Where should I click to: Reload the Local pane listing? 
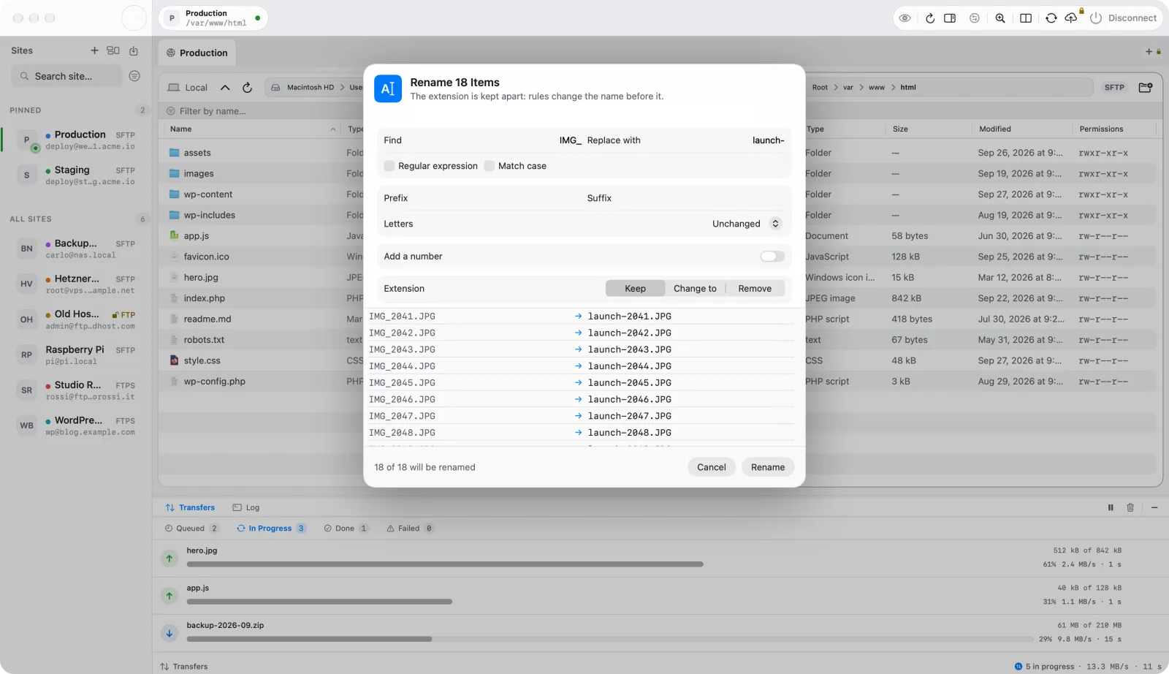[x=247, y=88]
